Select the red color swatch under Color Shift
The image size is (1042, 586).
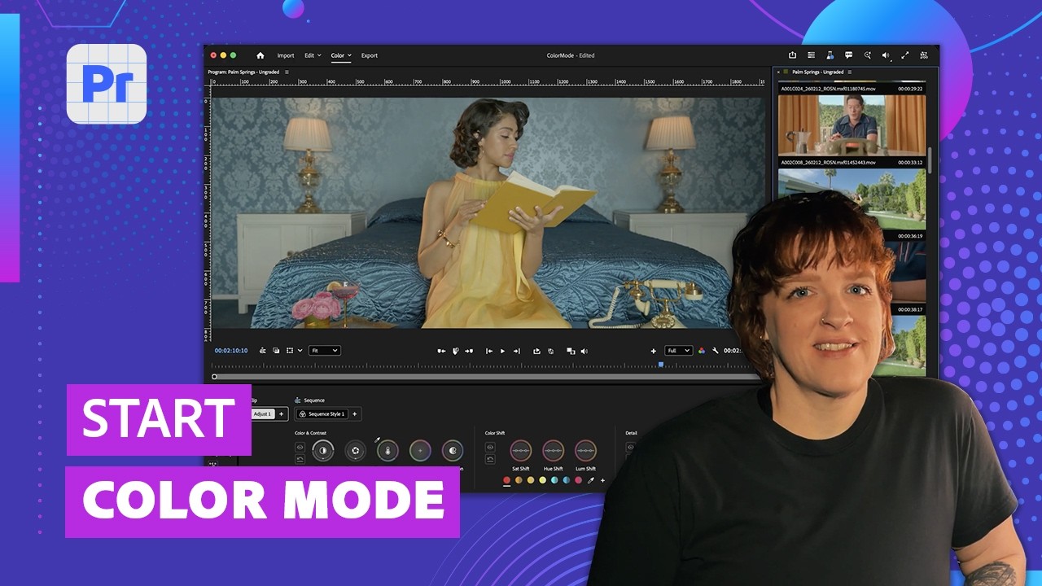pyautogui.click(x=506, y=480)
